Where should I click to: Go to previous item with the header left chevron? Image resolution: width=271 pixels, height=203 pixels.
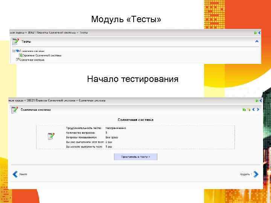pyautogui.click(x=254, y=109)
